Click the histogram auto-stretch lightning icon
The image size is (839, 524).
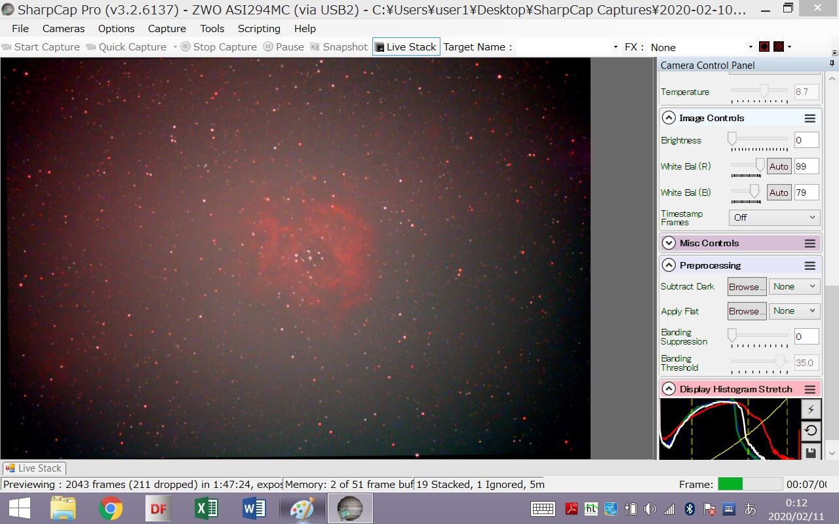coord(811,409)
